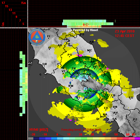Click the PZ city label

(x=135, y=120)
